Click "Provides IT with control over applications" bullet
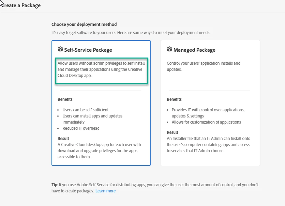Image resolution: width=285 pixels, height=206 pixels. tap(208, 113)
